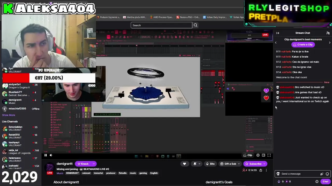Open the emote picker icon in chat

pos(327,174)
